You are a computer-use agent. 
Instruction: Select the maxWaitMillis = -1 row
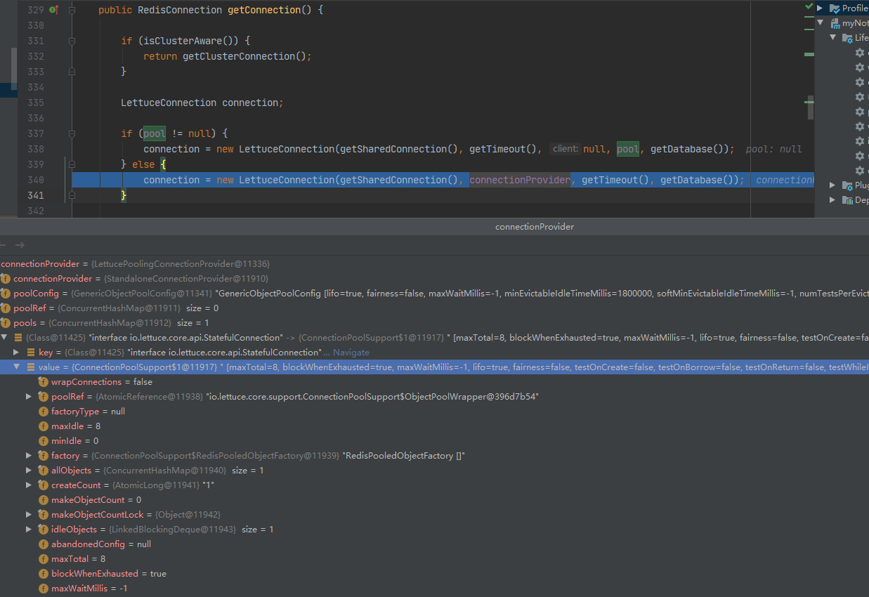[x=434, y=589]
